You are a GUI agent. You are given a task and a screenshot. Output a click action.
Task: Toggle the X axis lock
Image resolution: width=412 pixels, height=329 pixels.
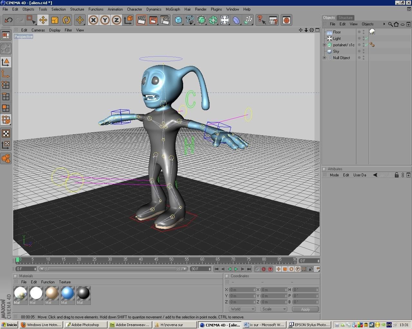click(x=93, y=20)
